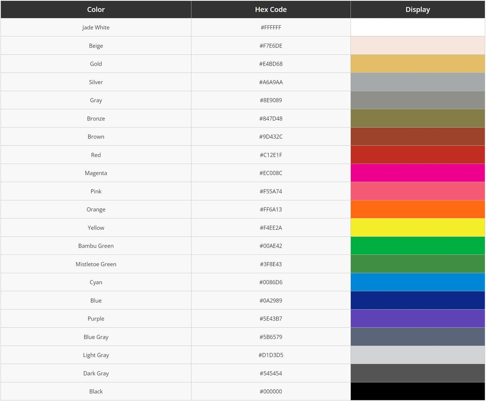Screen dimensions: 486x401
Task: Click the Color column header
Action: (96, 9)
